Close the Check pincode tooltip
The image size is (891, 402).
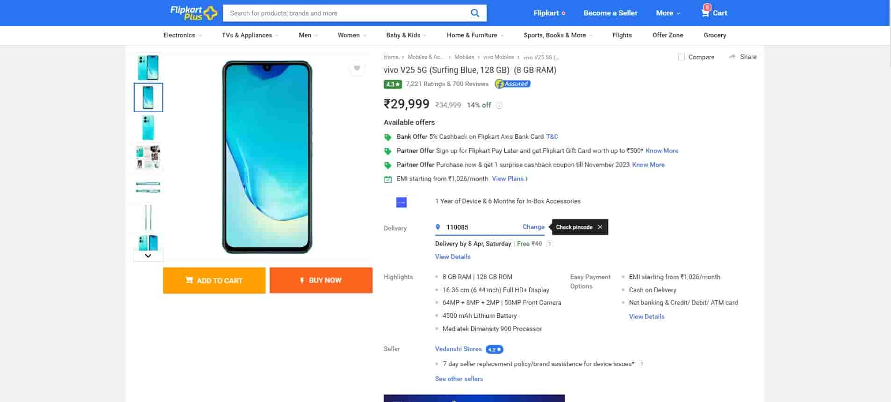click(600, 227)
